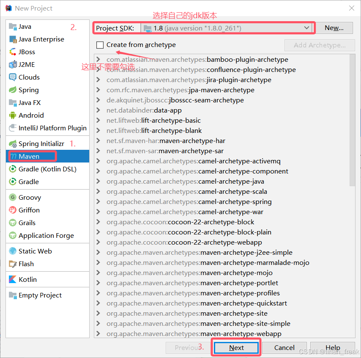Select the lift-archetype-blank row
The image size is (361, 358).
click(x=222, y=130)
